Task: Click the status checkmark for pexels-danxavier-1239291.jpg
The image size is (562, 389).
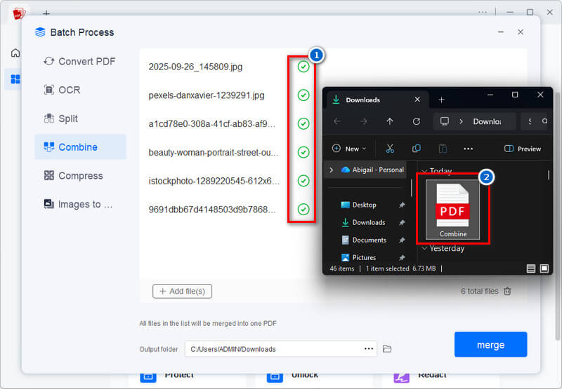Action: click(303, 95)
